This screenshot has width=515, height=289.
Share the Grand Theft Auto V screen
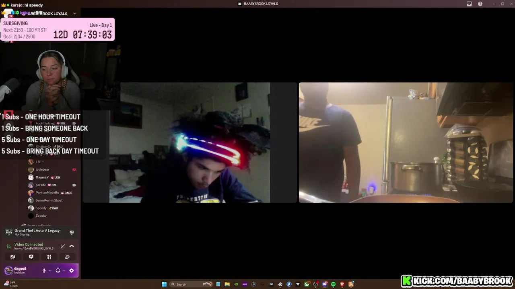coord(72,232)
